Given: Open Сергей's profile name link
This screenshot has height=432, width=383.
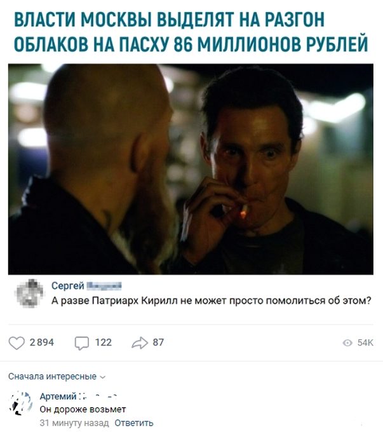Looking at the screenshot, I should coord(67,286).
